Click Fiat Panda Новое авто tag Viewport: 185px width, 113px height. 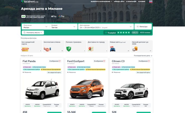27,67
